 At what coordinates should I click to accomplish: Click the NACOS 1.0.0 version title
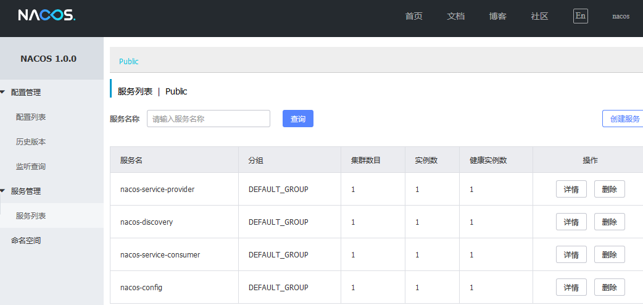pyautogui.click(x=48, y=59)
